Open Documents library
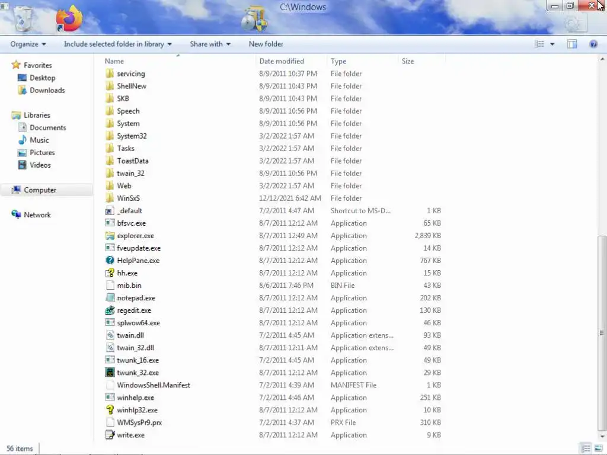This screenshot has height=455, width=607. click(48, 128)
